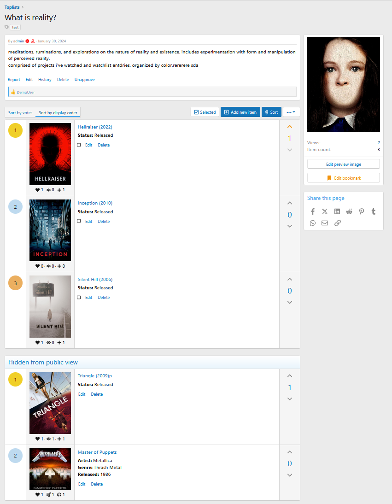Downvote Triangle (2009)p
Screen dimensions: 392x504
click(x=289, y=399)
